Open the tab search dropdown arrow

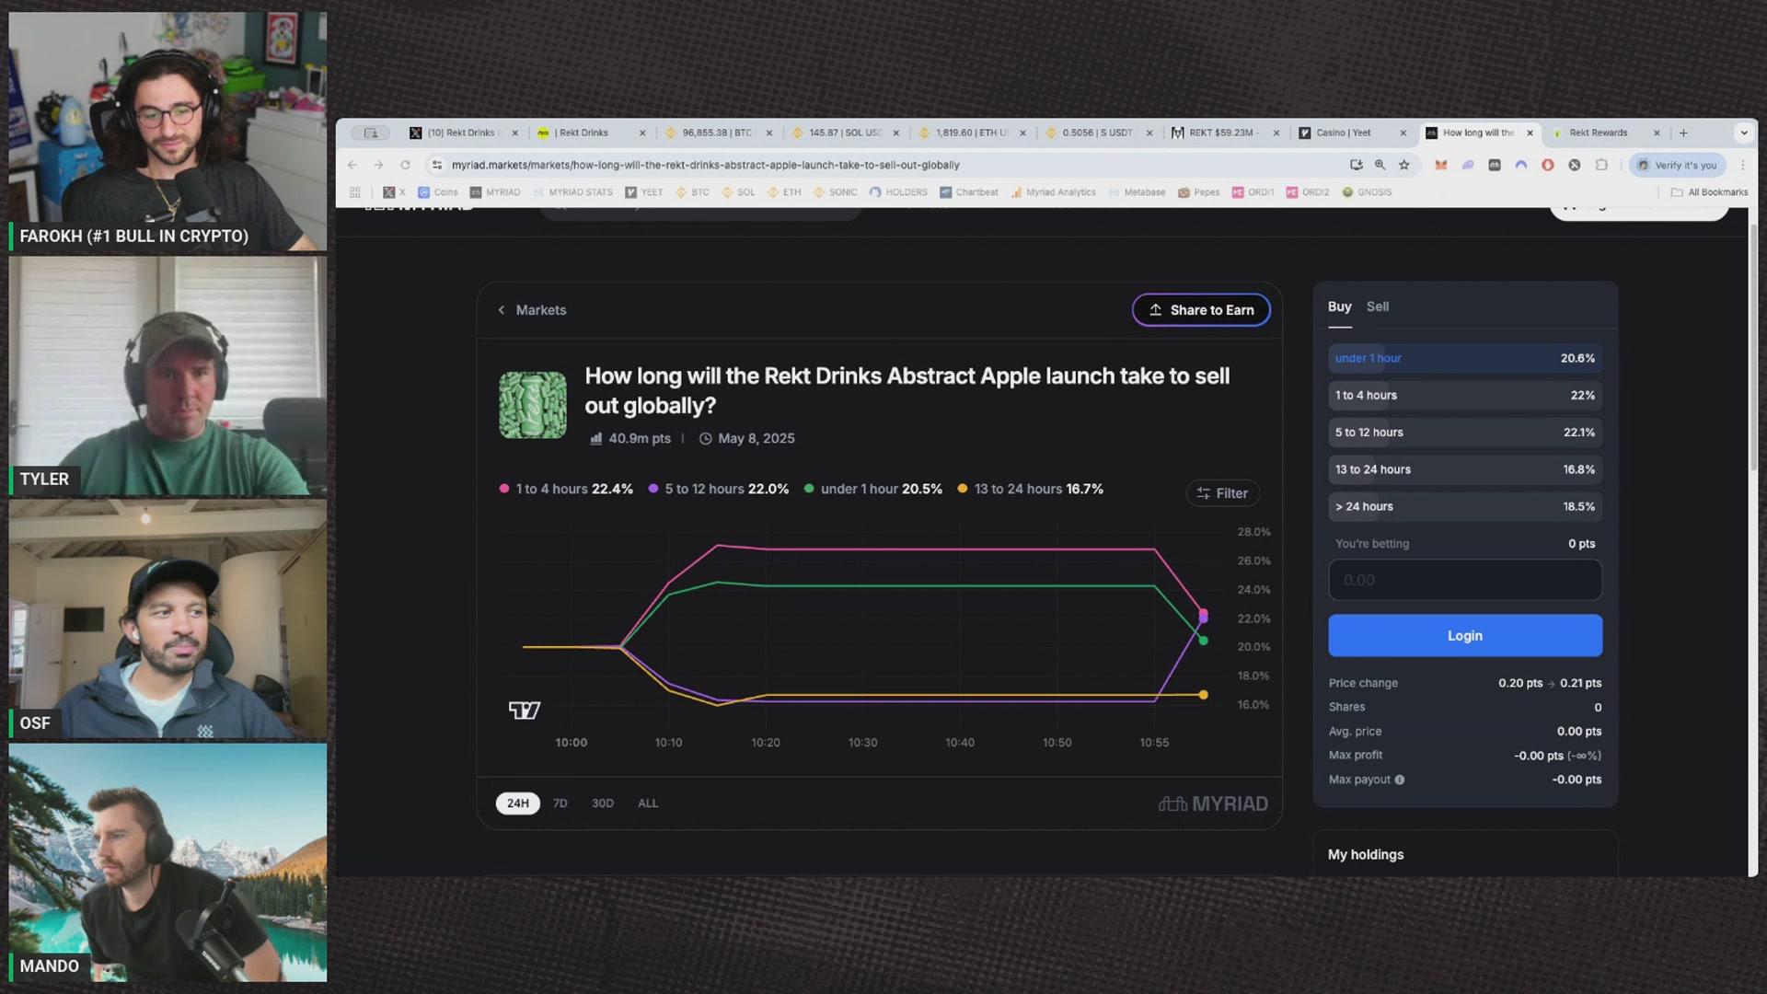1743,133
